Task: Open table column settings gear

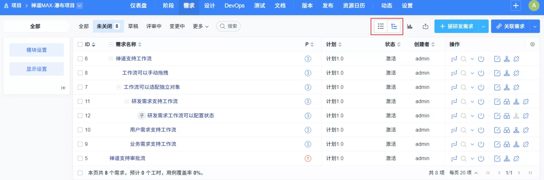Action: pos(533,44)
